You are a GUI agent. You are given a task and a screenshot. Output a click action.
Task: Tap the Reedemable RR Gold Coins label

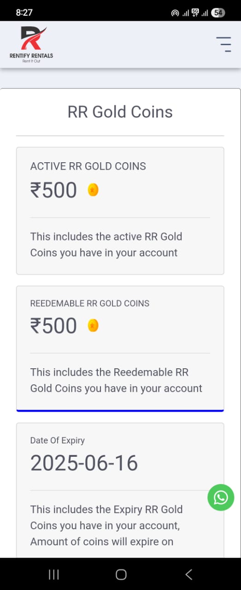90,303
